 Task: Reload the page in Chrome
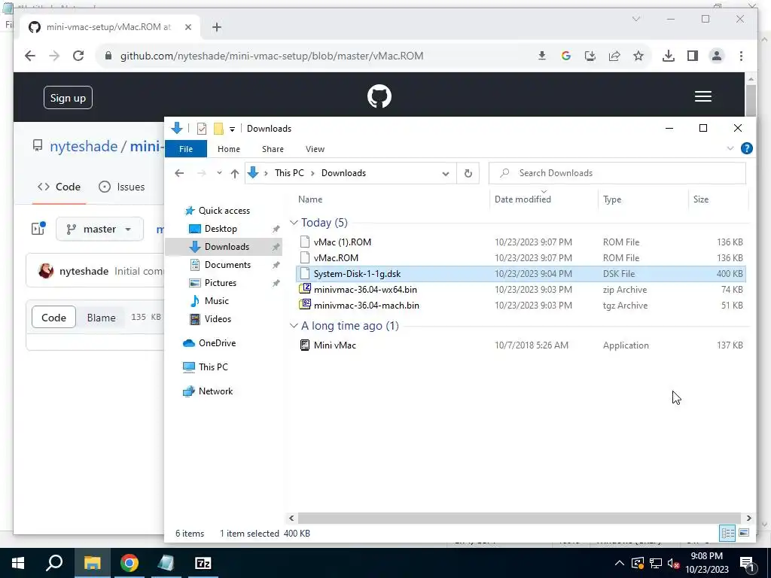click(78, 56)
